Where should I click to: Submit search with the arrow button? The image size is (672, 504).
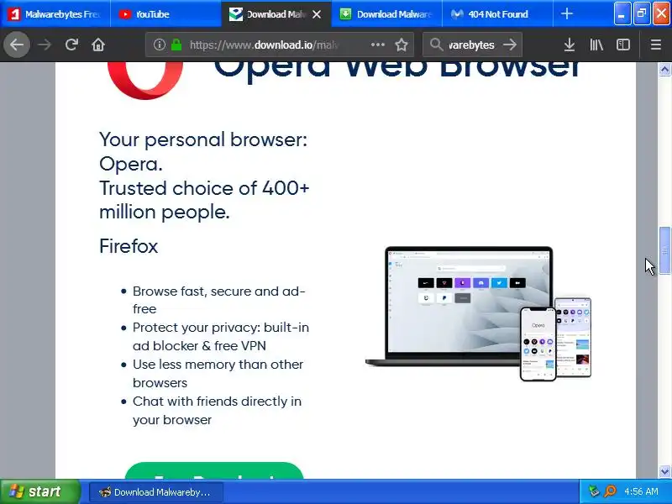(510, 45)
